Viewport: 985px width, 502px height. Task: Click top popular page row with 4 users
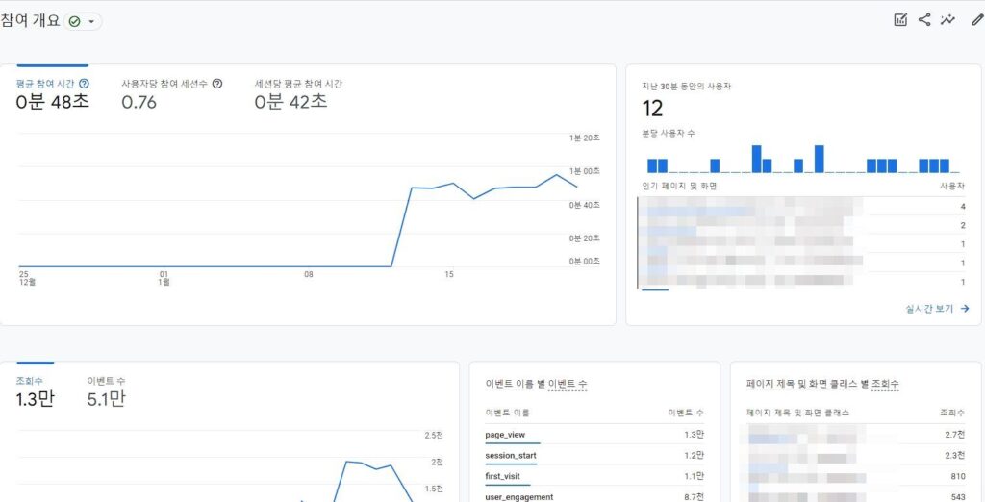tap(804, 207)
